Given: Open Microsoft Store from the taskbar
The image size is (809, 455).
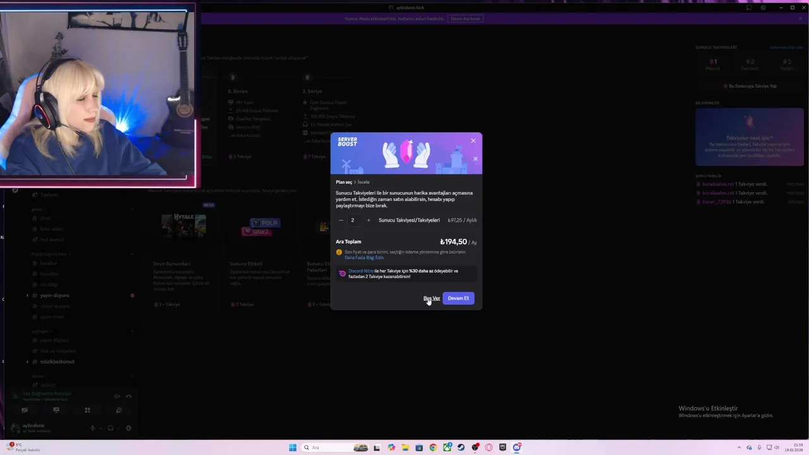Looking at the screenshot, I should (419, 447).
